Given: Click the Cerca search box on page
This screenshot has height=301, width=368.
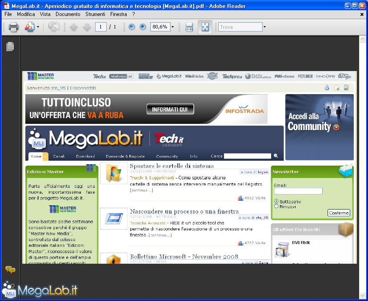Looking at the screenshot, I should [x=248, y=156].
